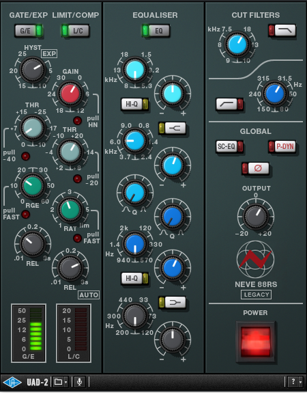This screenshot has width=307, height=393.
Task: Toggle the low-mid band HI-Q switch
Action: pyautogui.click(x=135, y=278)
